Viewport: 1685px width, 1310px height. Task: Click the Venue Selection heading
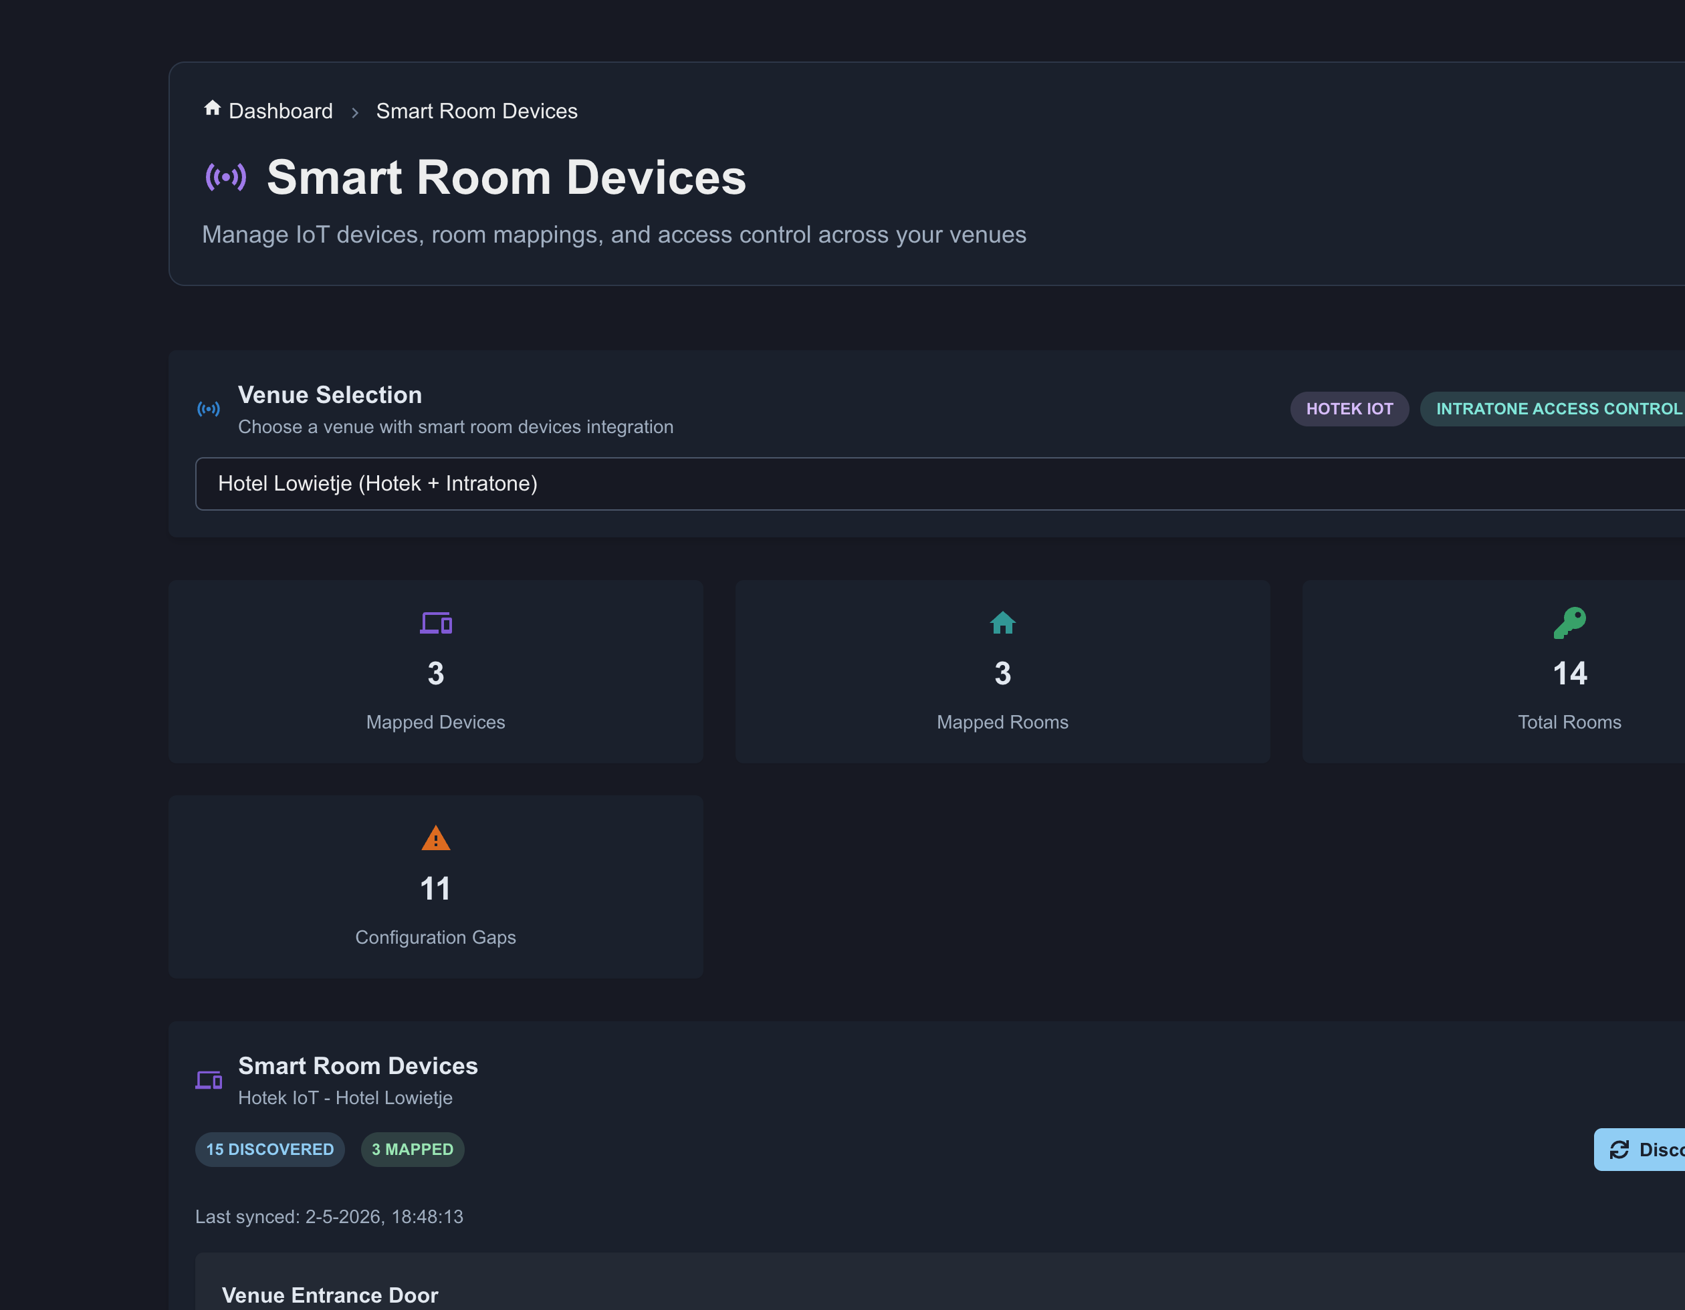(330, 395)
